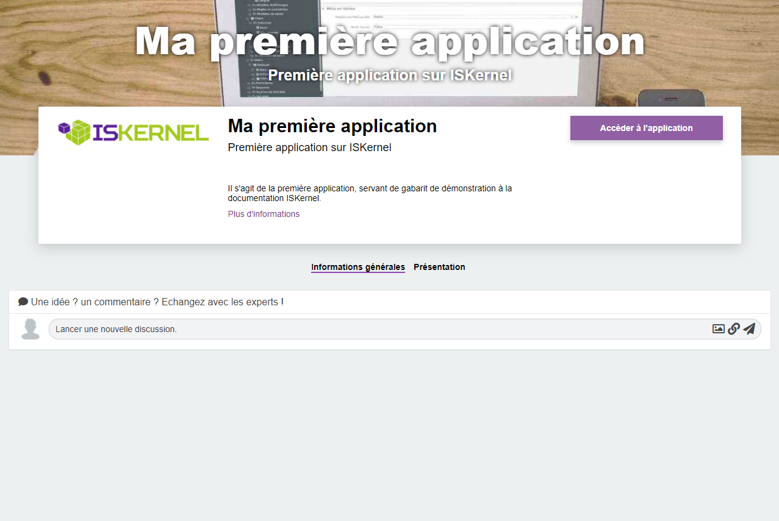779x521 pixels.
Task: Switch to the Présentation tab
Action: pos(439,267)
